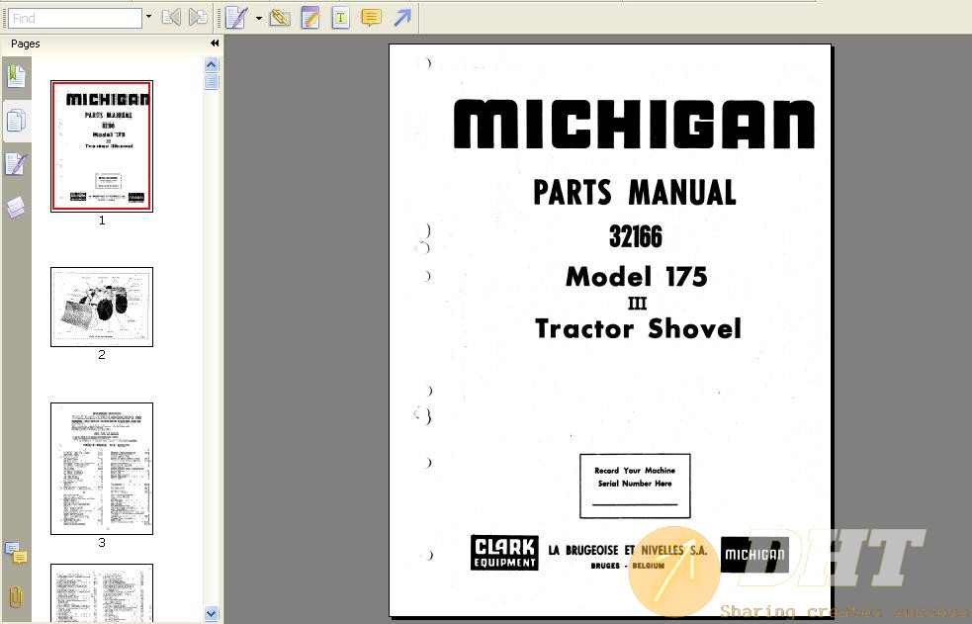Viewport: 972px width, 624px height.
Task: Click 'PARTS MANUAL' heading in document
Action: click(x=635, y=192)
